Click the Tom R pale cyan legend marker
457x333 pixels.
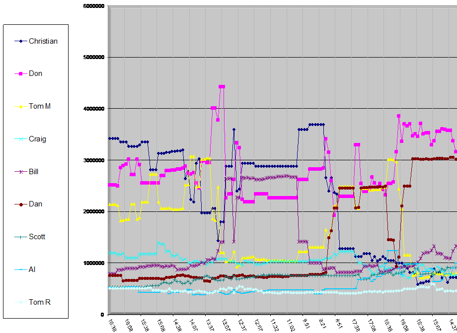21,302
